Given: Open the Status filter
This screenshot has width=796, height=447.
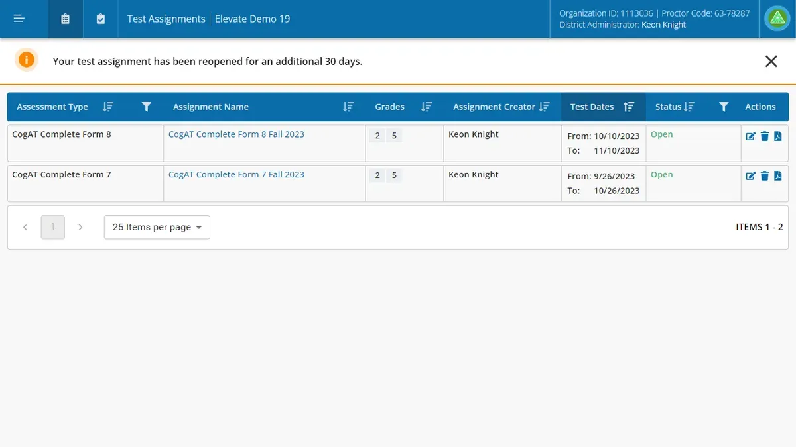Looking at the screenshot, I should [724, 107].
